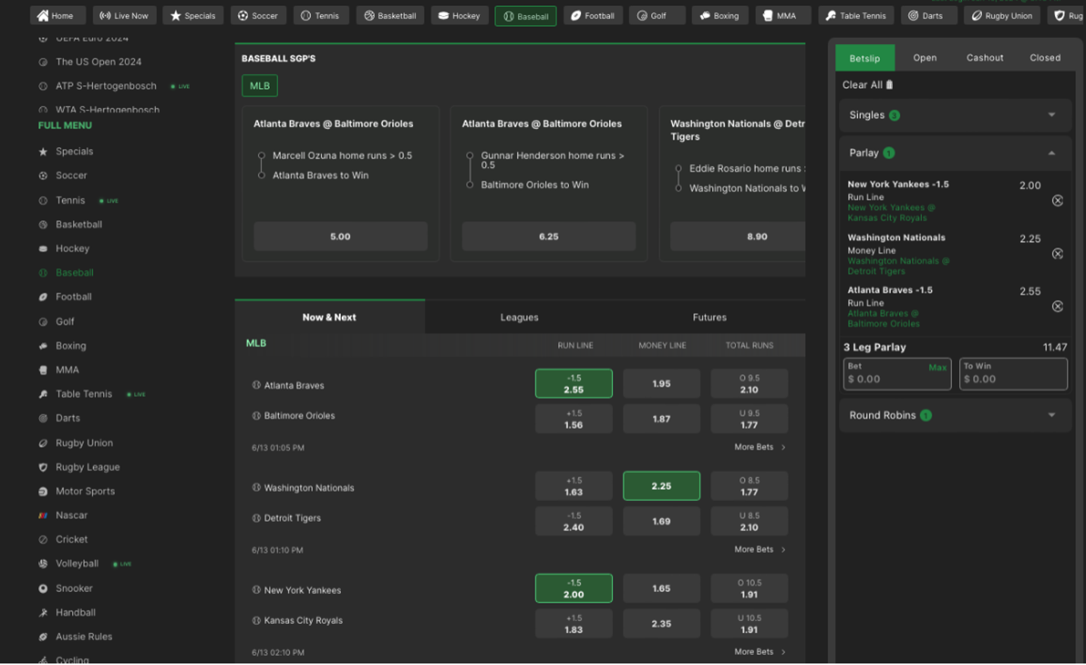Select Specials star in top bar
The width and height of the screenshot is (1086, 665).
pos(193,16)
